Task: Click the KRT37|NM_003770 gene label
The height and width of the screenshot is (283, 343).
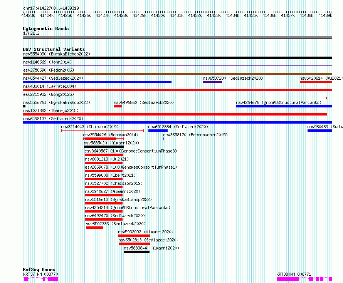Action: (x=40, y=274)
